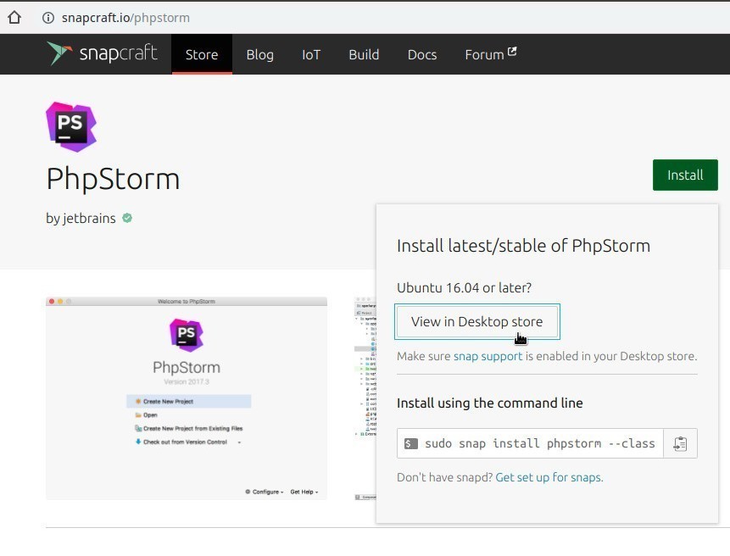Switch to the Store tab
The image size is (730, 556).
point(201,54)
